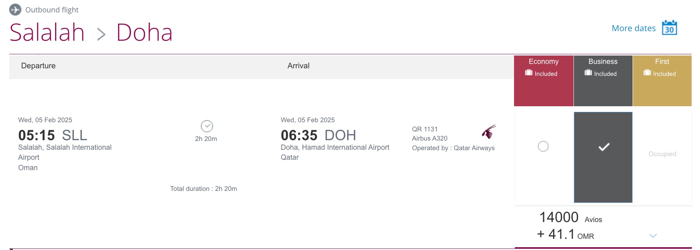Open the More dates calendar icon

(669, 28)
